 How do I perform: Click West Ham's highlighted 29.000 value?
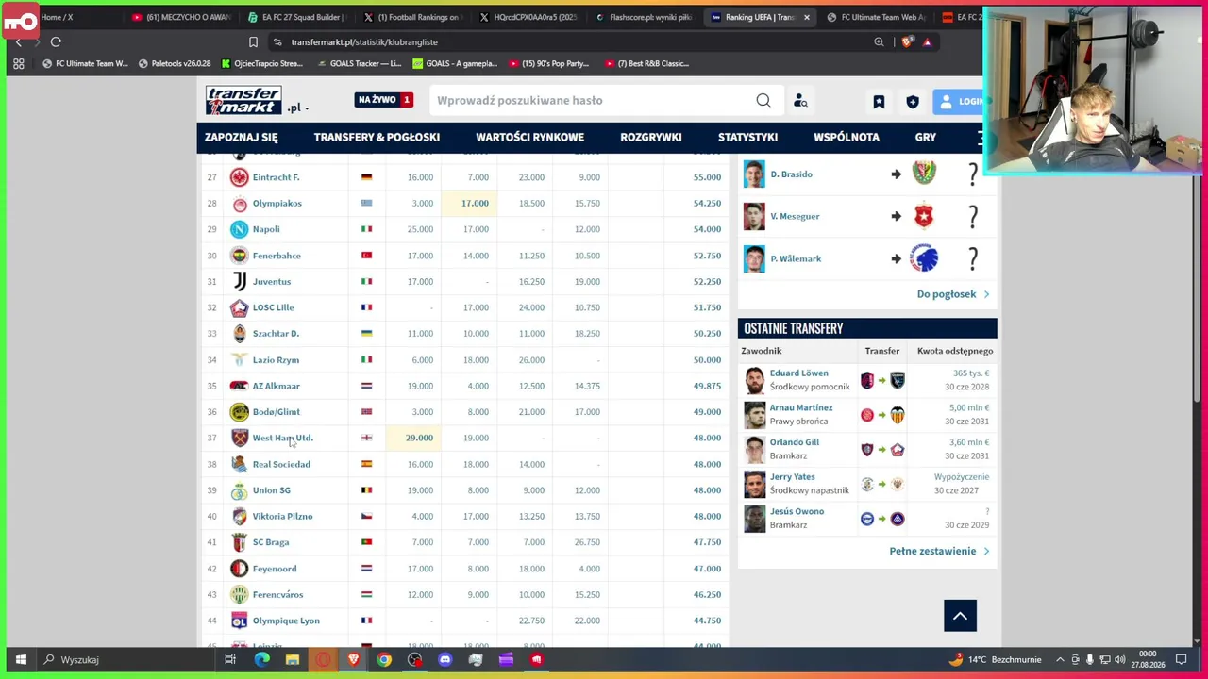(x=419, y=438)
